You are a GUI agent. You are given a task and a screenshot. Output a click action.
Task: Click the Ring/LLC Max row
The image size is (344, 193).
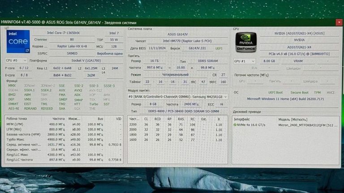tap(64, 155)
